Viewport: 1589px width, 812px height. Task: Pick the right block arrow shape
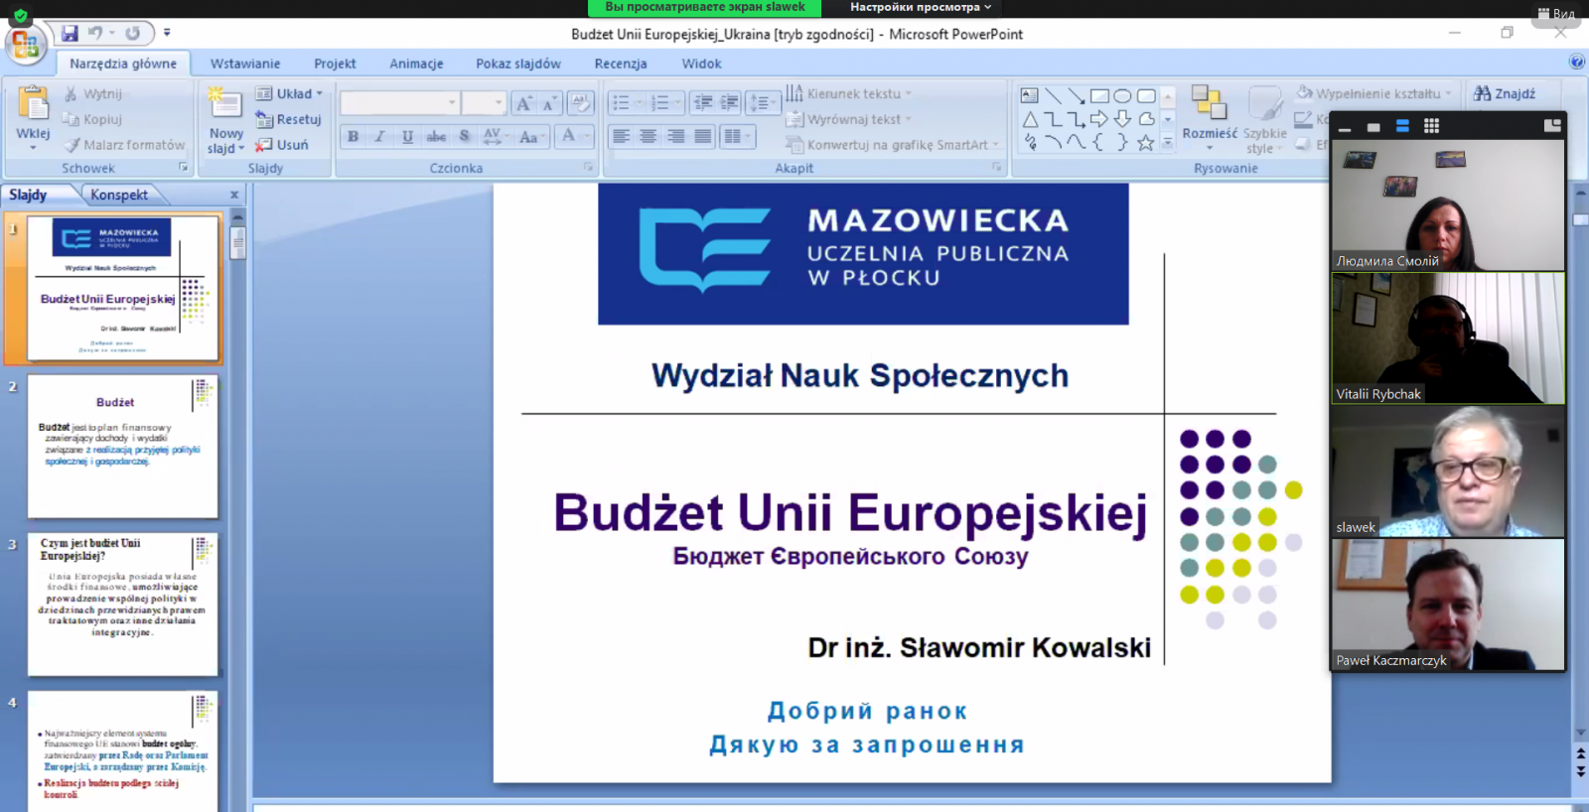pos(1099,119)
